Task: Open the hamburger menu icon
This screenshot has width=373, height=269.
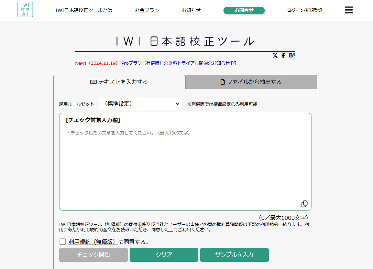Action: click(349, 10)
